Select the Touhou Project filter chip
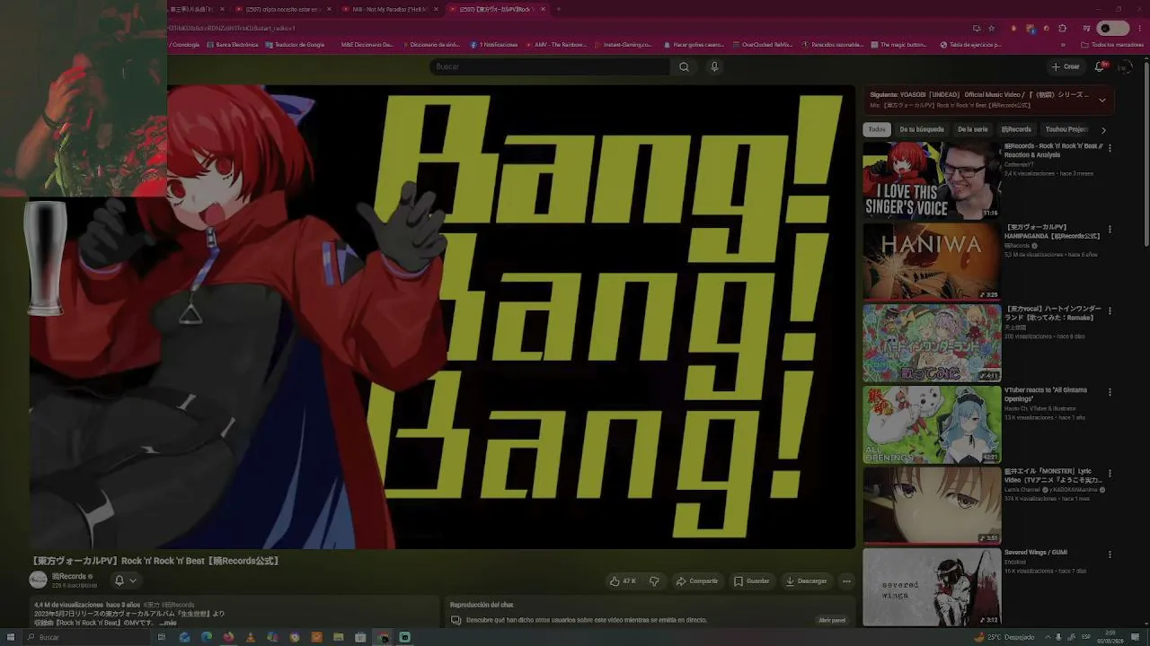This screenshot has height=646, width=1150. 1066,129
